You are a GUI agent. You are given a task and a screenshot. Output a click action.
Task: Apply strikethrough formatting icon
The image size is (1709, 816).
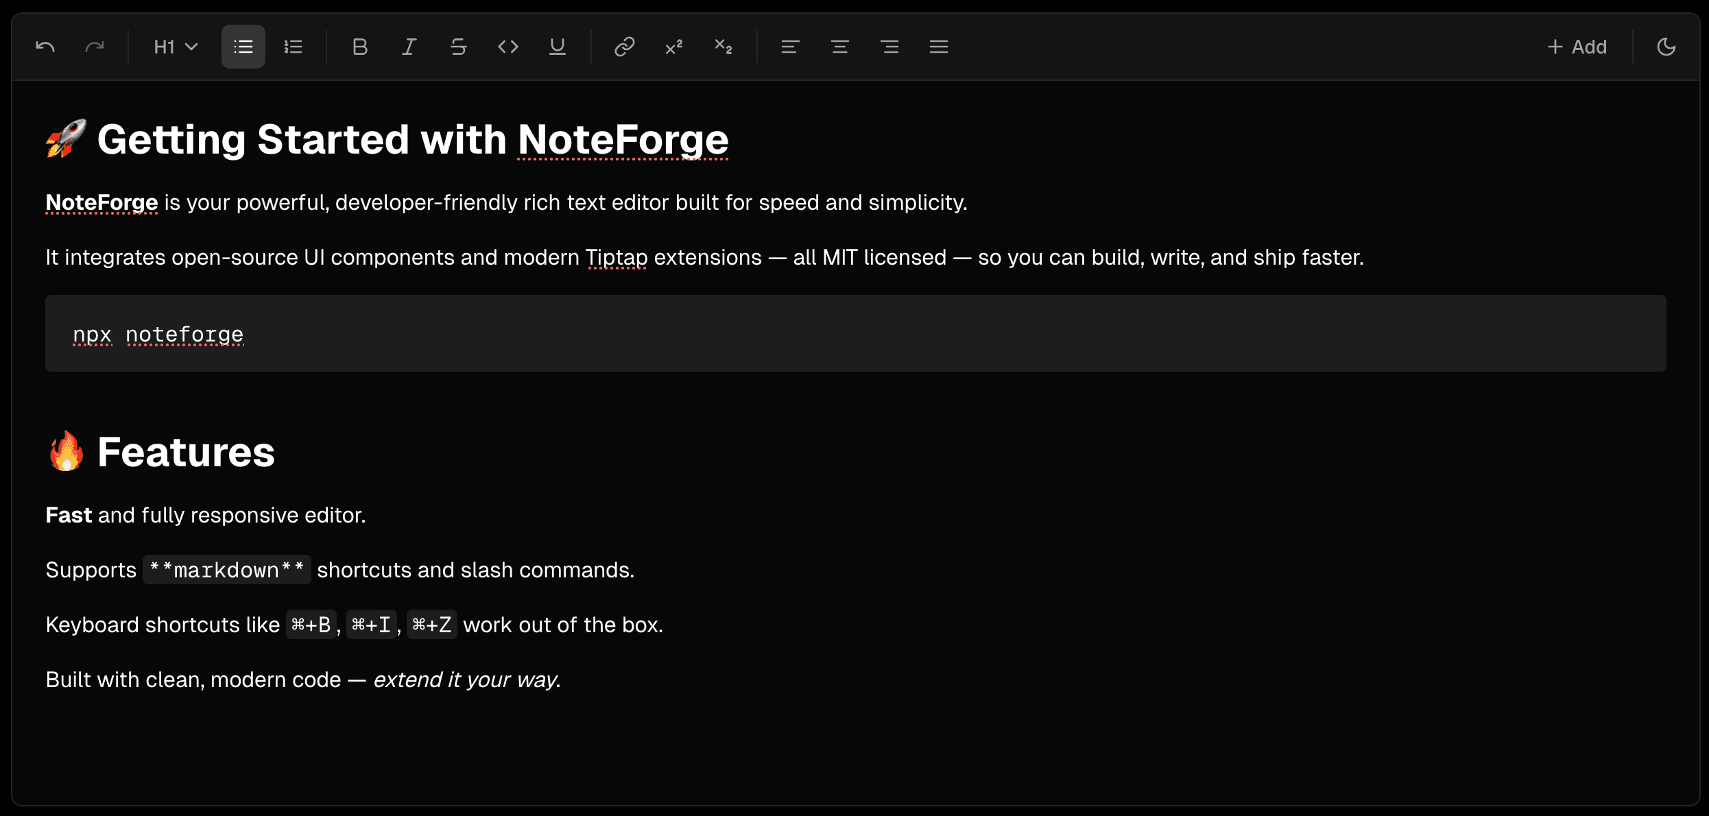tap(458, 47)
